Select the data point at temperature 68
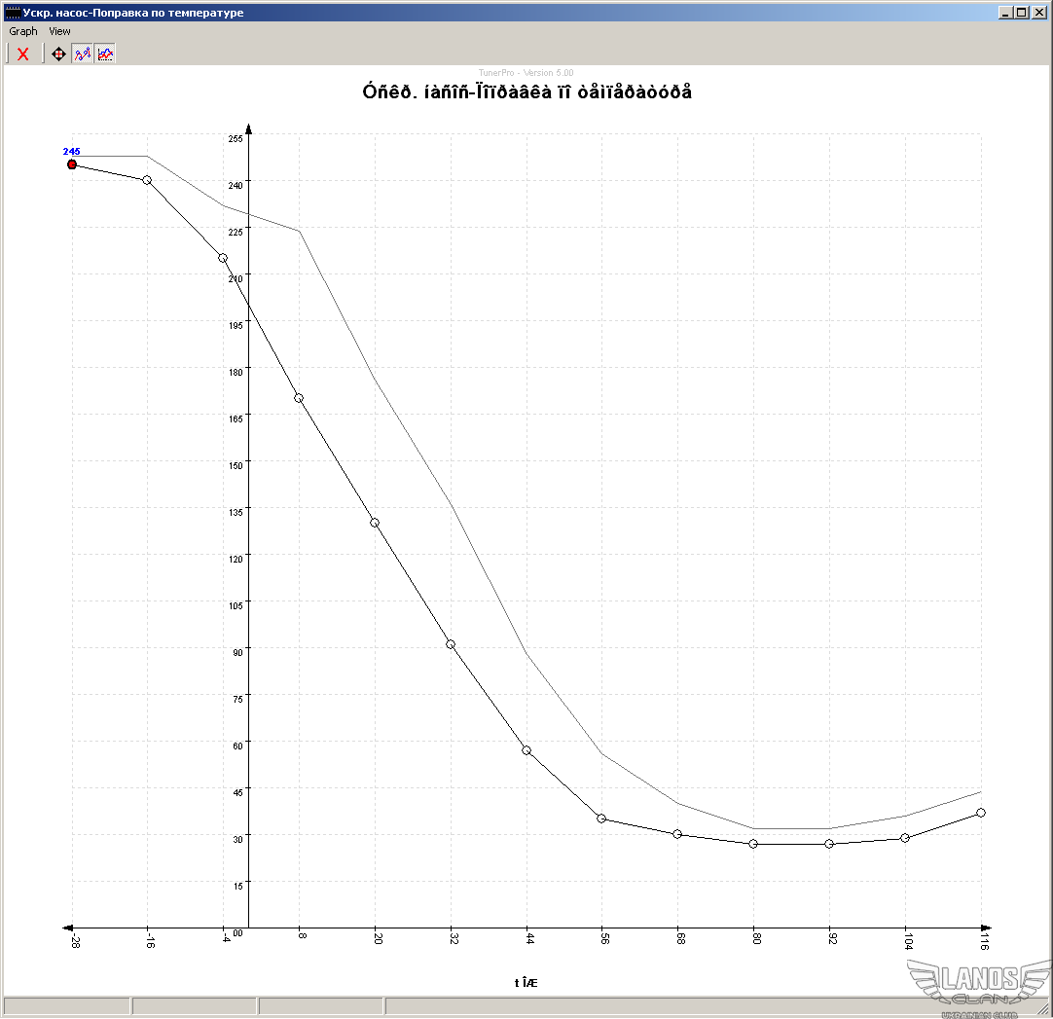Image resolution: width=1053 pixels, height=1019 pixels. [x=677, y=834]
